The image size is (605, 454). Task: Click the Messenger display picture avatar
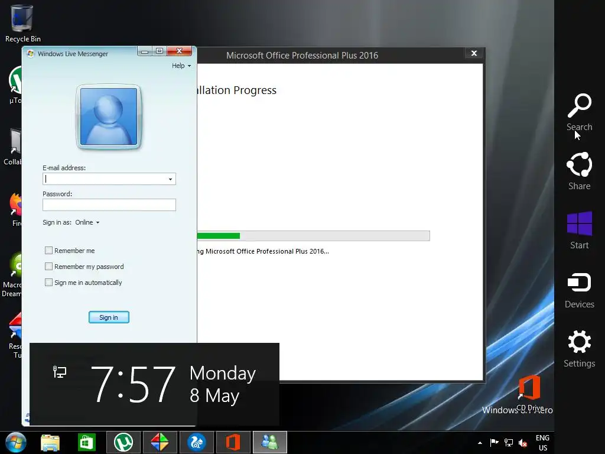pyautogui.click(x=109, y=116)
